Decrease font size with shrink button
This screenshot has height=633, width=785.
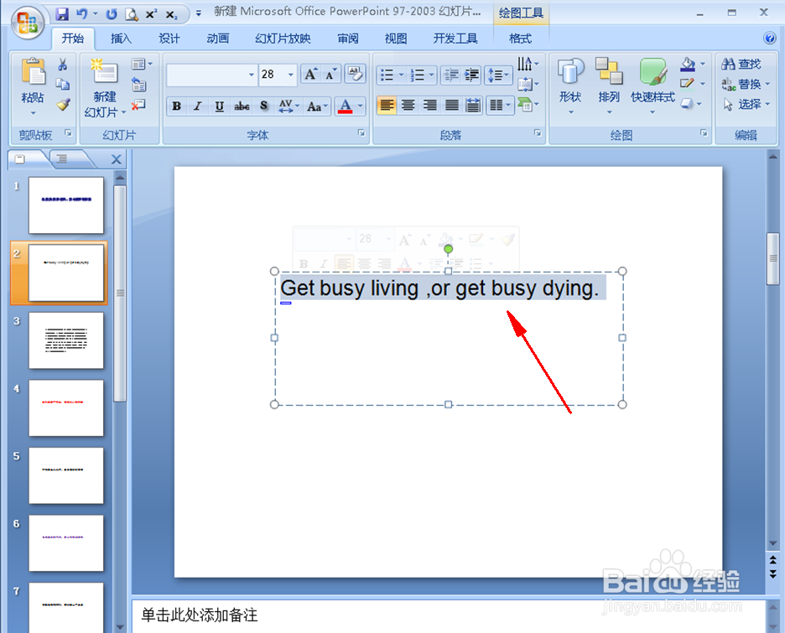(x=330, y=75)
